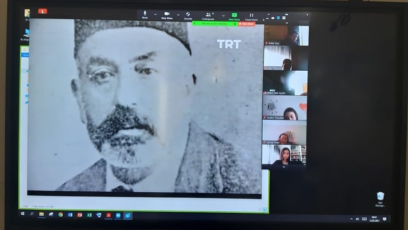This screenshot has height=230, width=408.
Task: Hide participant video strip minimize icon
Action: point(267,18)
